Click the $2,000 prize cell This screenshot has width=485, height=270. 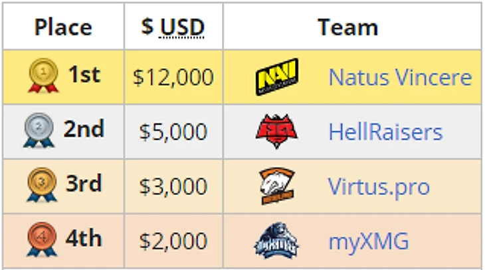173,241
